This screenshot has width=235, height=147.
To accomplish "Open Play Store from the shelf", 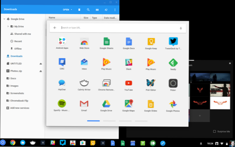I will [82, 143].
